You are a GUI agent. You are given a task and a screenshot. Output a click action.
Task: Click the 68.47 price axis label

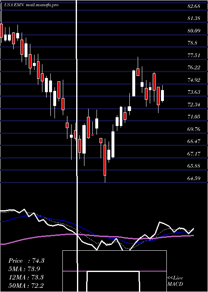[194, 141]
